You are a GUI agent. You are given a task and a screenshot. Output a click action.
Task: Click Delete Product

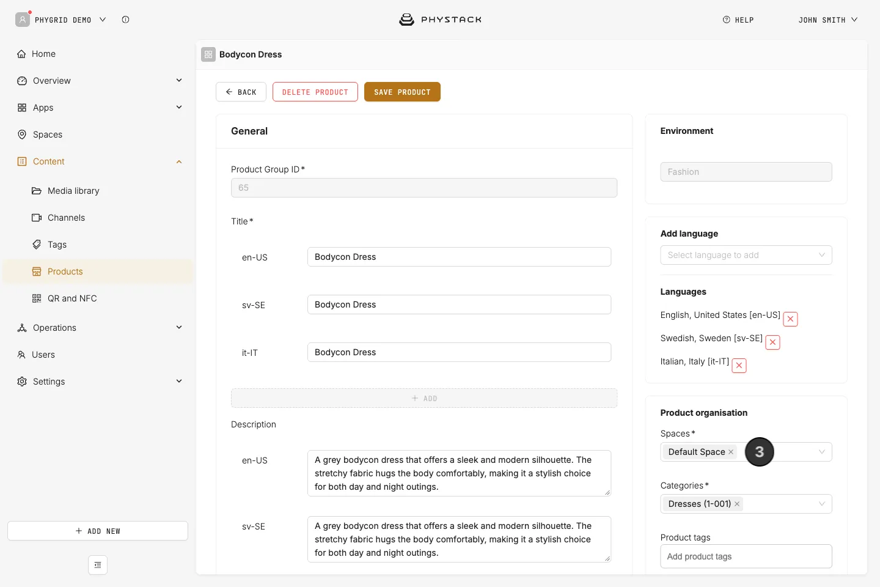click(x=315, y=92)
